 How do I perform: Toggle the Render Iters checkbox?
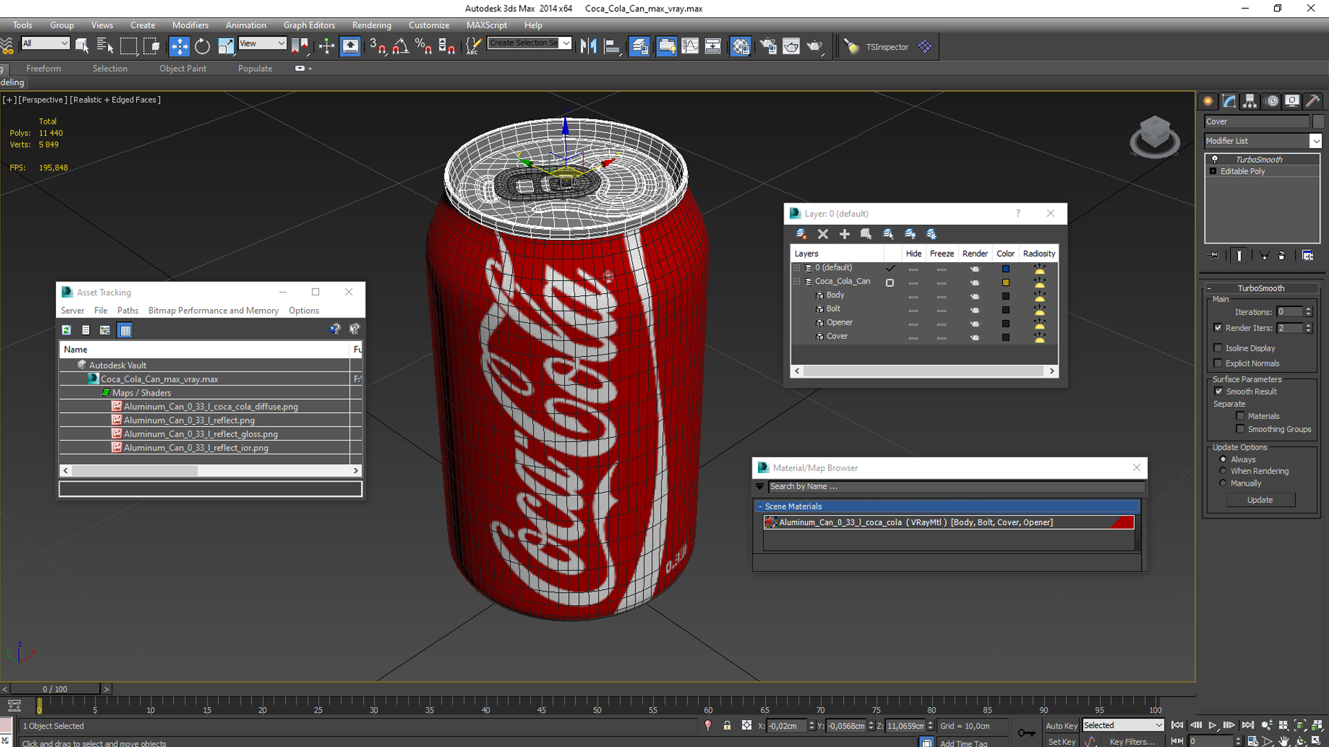tap(1218, 328)
